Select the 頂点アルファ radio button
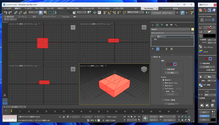Viewport: 219px width, 125px height. click(x=163, y=86)
